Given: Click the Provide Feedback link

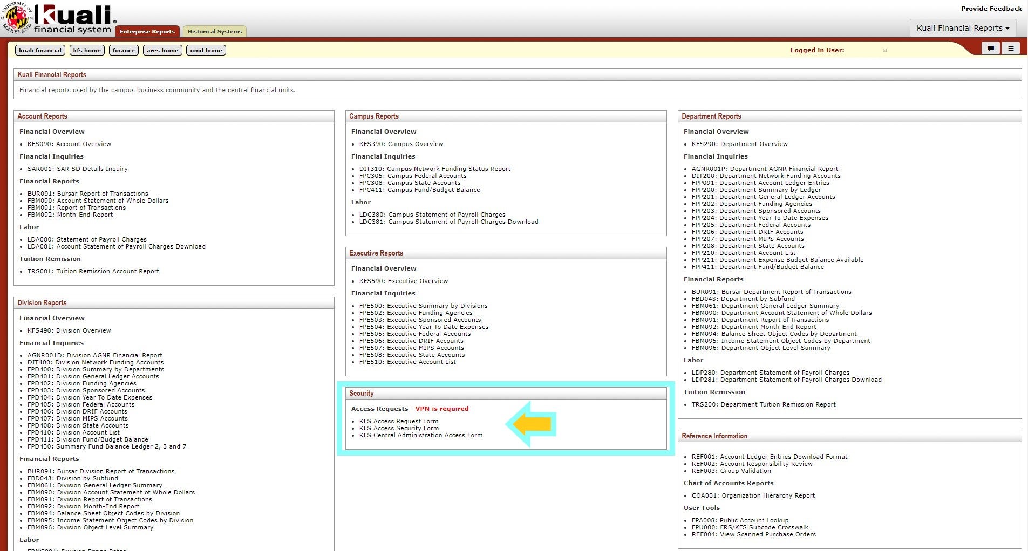Looking at the screenshot, I should coord(992,8).
